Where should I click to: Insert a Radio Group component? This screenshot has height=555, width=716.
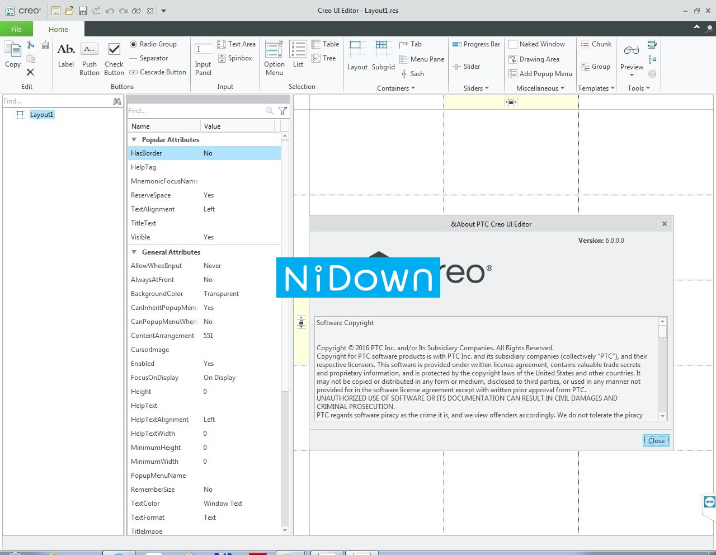[x=153, y=44]
